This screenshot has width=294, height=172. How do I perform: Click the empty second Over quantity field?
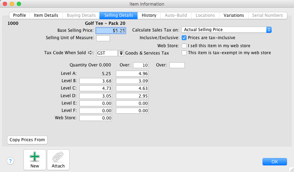(177, 65)
